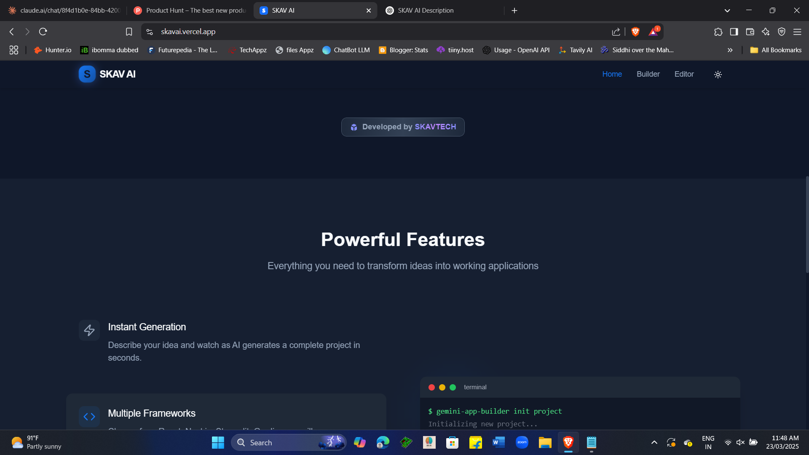
Task: Go back to previous page
Action: (12, 32)
